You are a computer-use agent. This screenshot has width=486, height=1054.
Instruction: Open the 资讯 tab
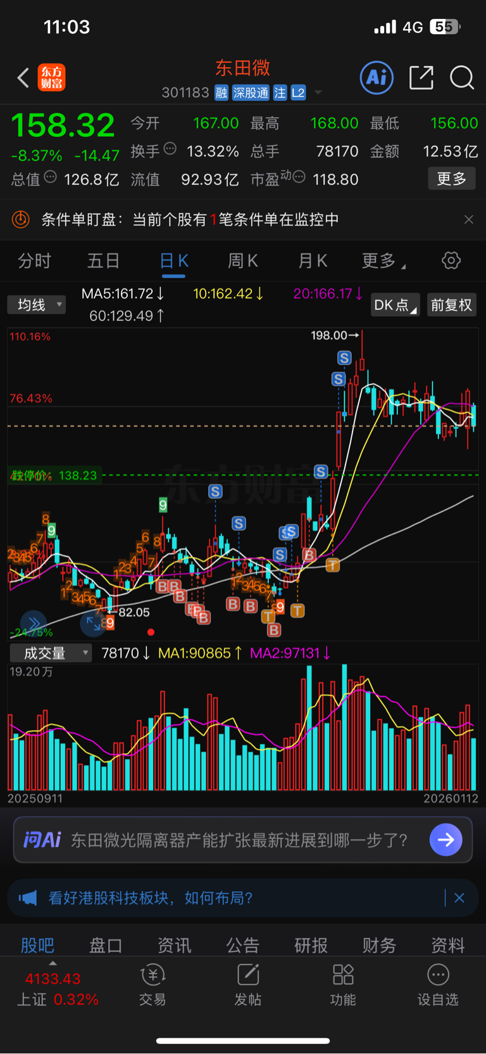(x=175, y=945)
